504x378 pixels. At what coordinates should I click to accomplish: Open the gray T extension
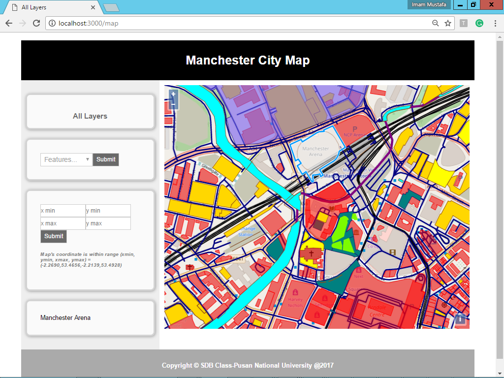tap(464, 23)
